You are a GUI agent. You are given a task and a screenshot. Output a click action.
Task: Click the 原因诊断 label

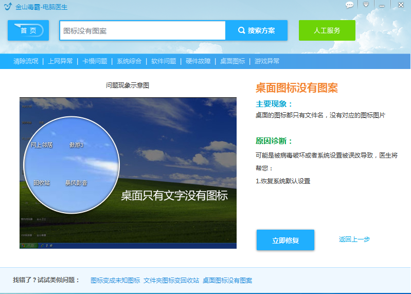(x=274, y=141)
